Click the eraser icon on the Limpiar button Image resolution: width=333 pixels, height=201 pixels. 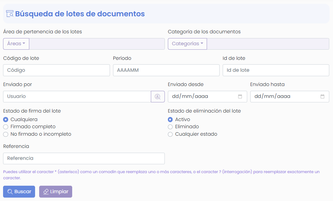coord(46,191)
